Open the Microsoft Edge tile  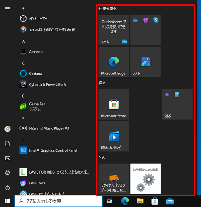[x=114, y=62]
